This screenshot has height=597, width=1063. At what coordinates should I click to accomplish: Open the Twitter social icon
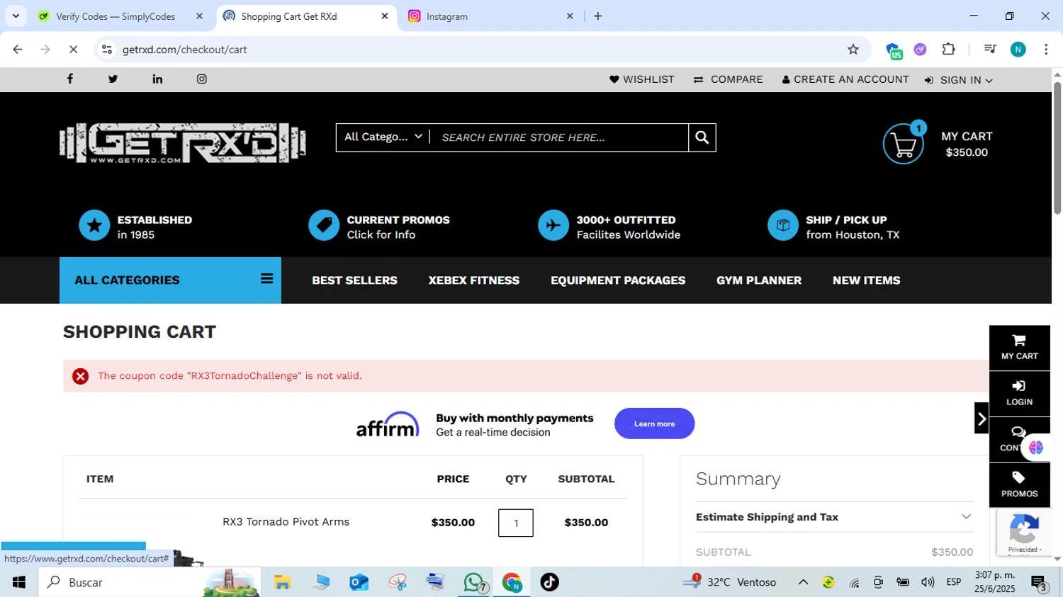[x=113, y=79]
